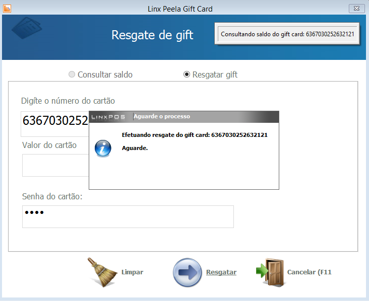The image size is (369, 301).
Task: Click the underlined Resgatar link
Action: [221, 272]
